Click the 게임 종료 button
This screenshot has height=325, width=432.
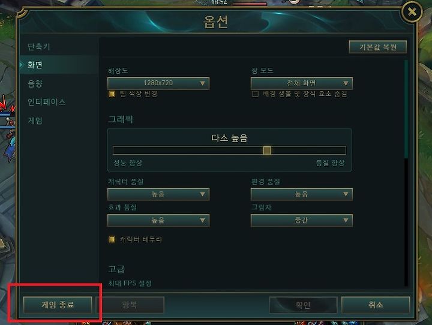[58, 305]
